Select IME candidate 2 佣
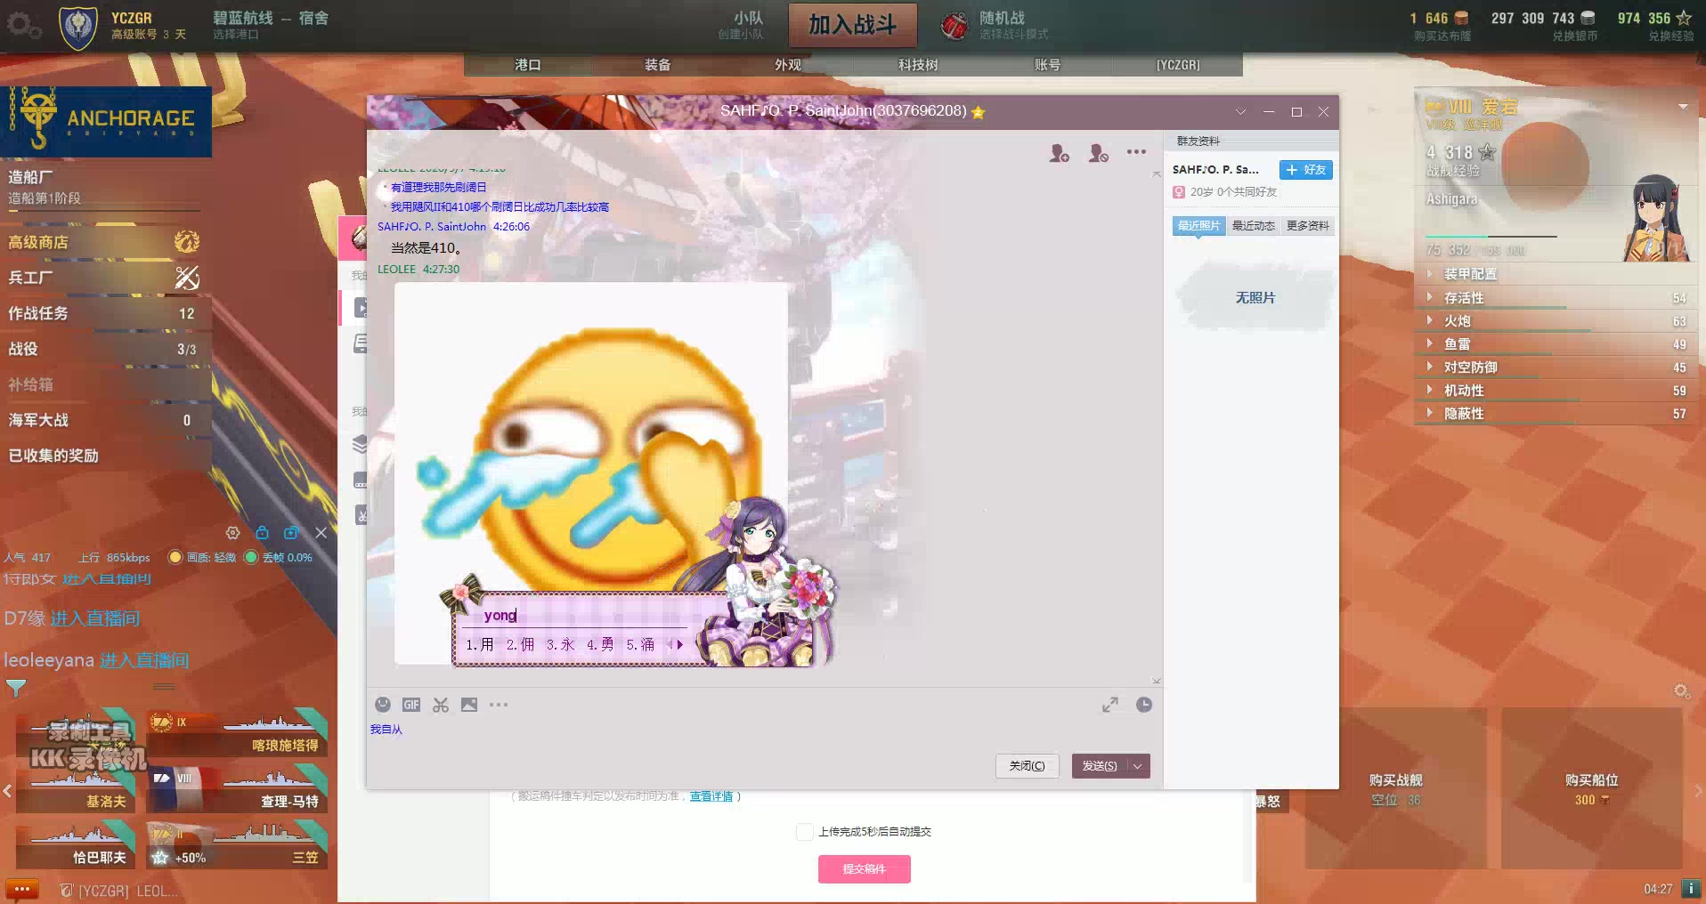The height and width of the screenshot is (904, 1706). tap(520, 645)
